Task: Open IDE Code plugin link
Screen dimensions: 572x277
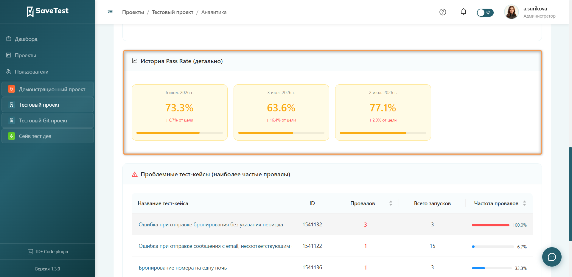Action: point(48,252)
